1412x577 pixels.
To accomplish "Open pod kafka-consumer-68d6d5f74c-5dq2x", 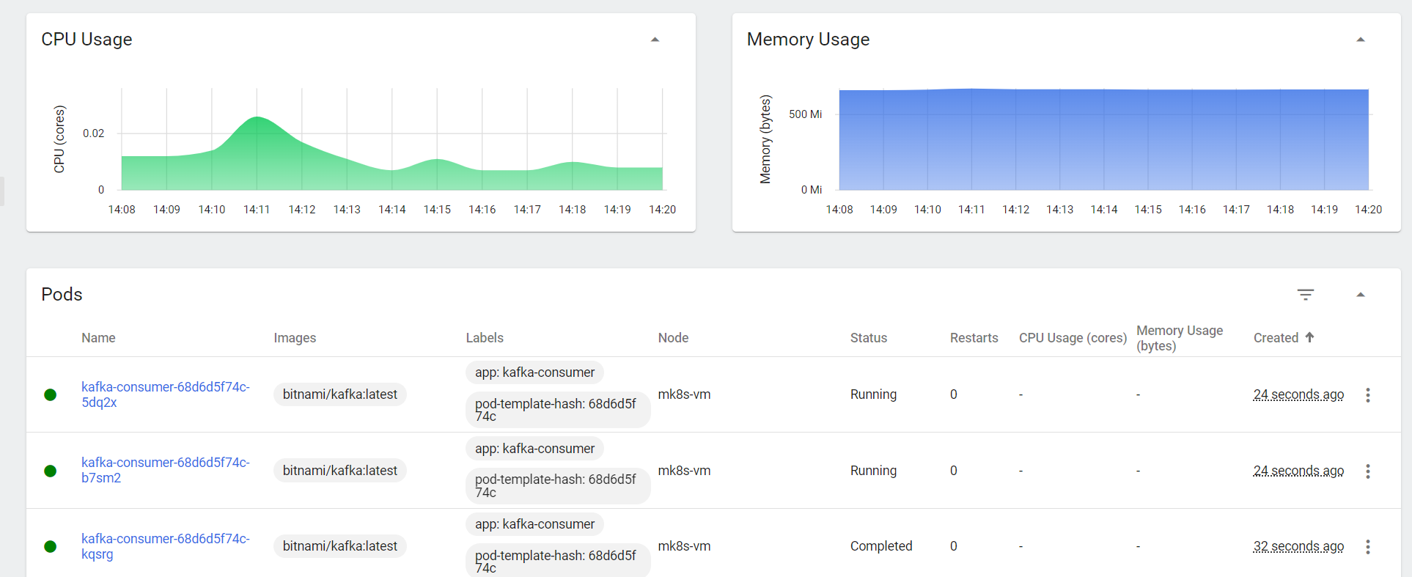I will tap(166, 394).
